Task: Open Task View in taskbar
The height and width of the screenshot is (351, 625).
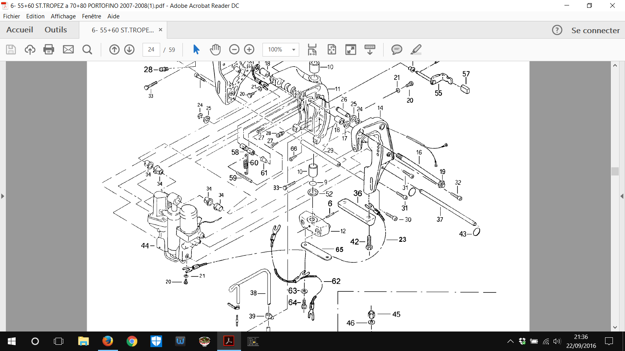Action: coord(59,342)
